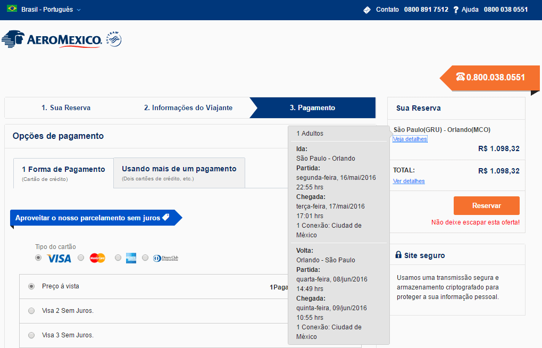Click the Sua Reserva sidebar heading
The width and height of the screenshot is (542, 348).
418,108
